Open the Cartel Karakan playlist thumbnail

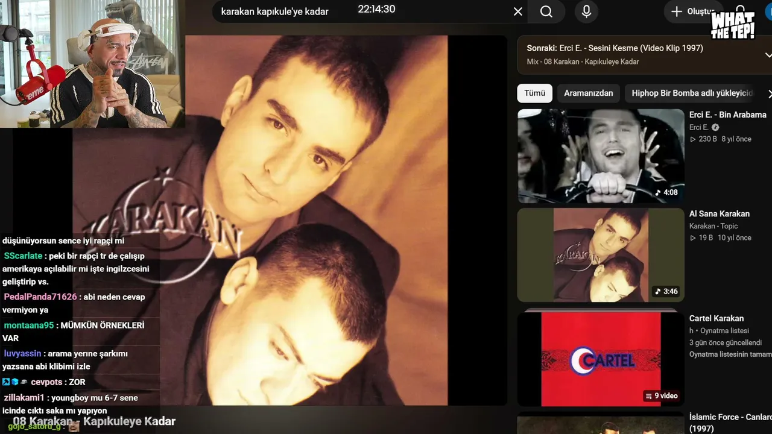tap(601, 359)
